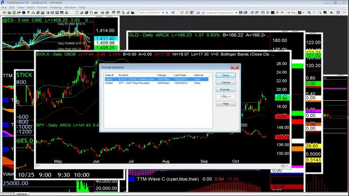Image resolution: width=349 pixels, height=196 pixels.
Task: Click the black chart-color icon with dropdown
Action: pos(300,13)
